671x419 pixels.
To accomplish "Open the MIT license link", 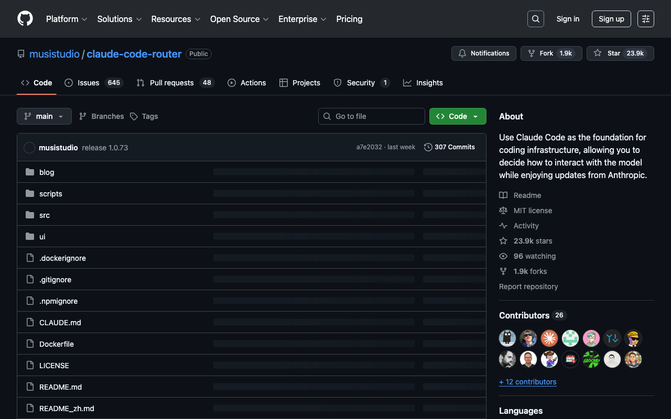I will [533, 211].
